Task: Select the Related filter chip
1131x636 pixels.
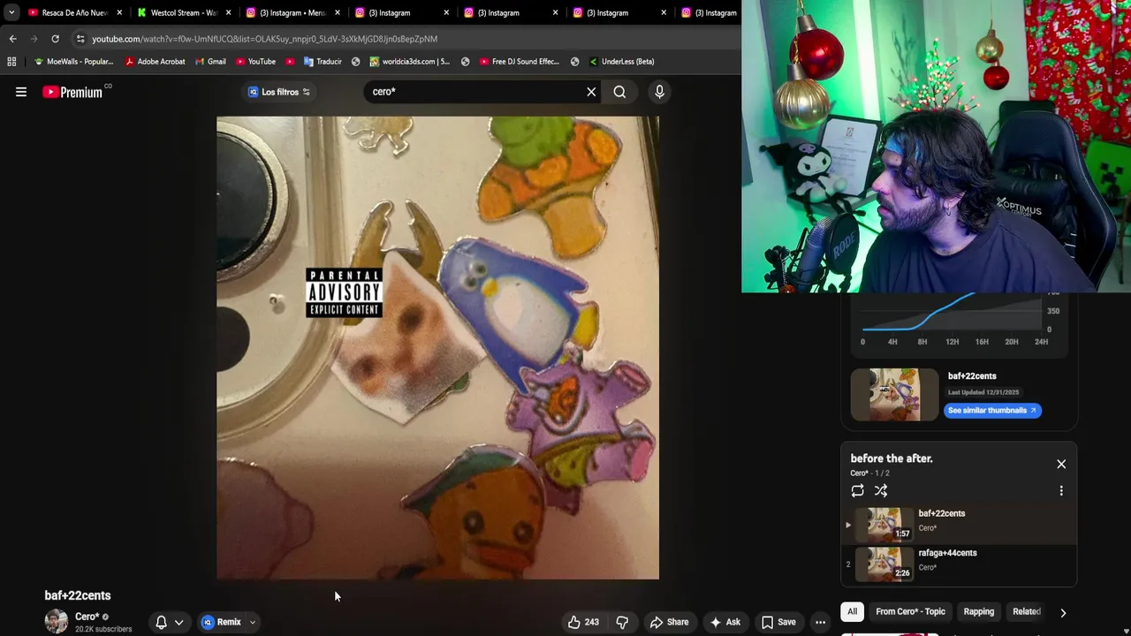Action: (x=1026, y=611)
